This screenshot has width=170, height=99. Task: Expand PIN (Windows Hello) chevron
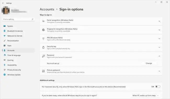[x=159, y=39]
